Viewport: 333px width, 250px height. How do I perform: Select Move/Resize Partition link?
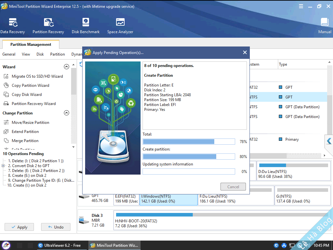pos(30,122)
